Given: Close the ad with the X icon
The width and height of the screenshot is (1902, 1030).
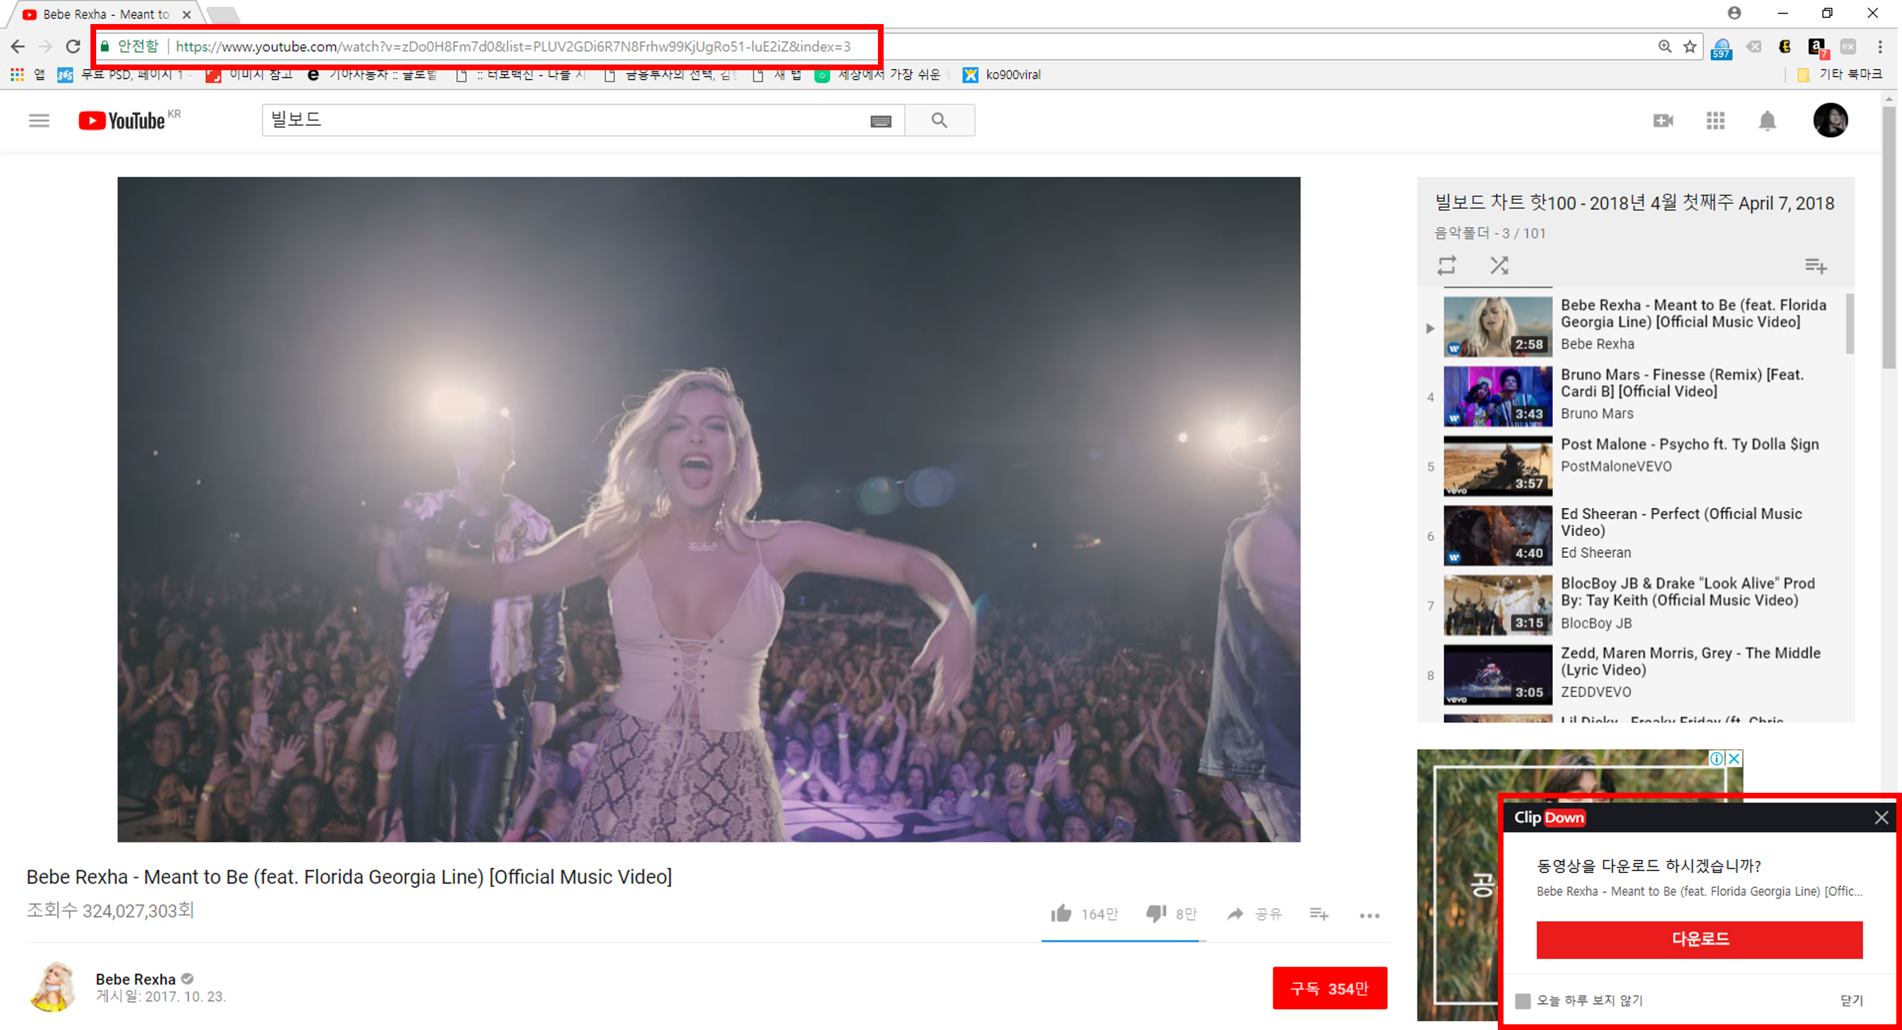Looking at the screenshot, I should [1734, 759].
